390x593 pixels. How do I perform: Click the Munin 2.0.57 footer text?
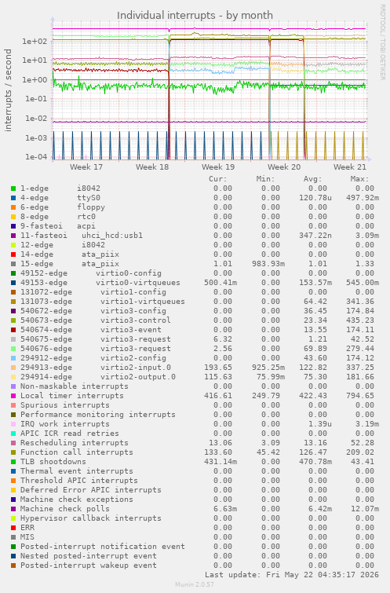click(x=195, y=584)
